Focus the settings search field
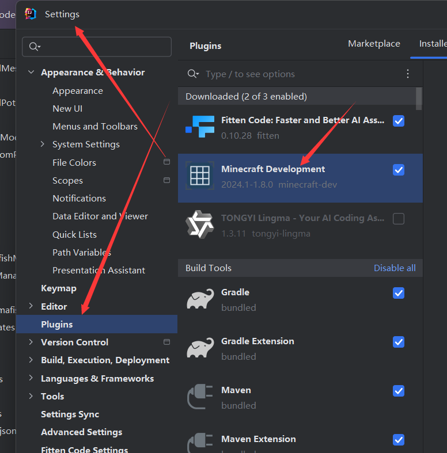Screen dimensions: 447x453 97,47
